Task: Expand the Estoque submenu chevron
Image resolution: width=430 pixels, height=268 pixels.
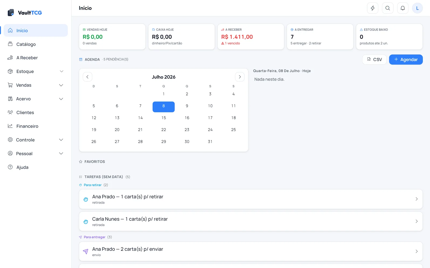Action: click(x=62, y=71)
